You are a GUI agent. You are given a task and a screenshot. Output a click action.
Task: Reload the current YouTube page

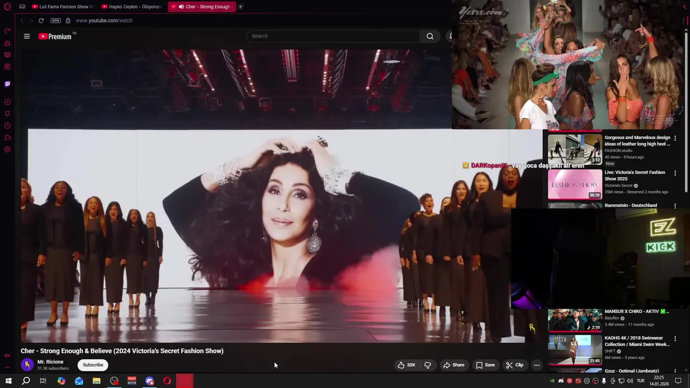(41, 20)
